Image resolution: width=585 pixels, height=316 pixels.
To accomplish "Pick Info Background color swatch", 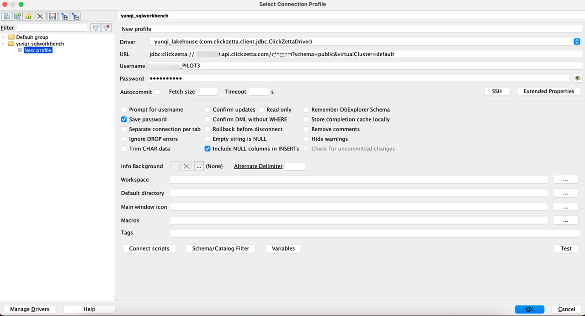I will [175, 166].
